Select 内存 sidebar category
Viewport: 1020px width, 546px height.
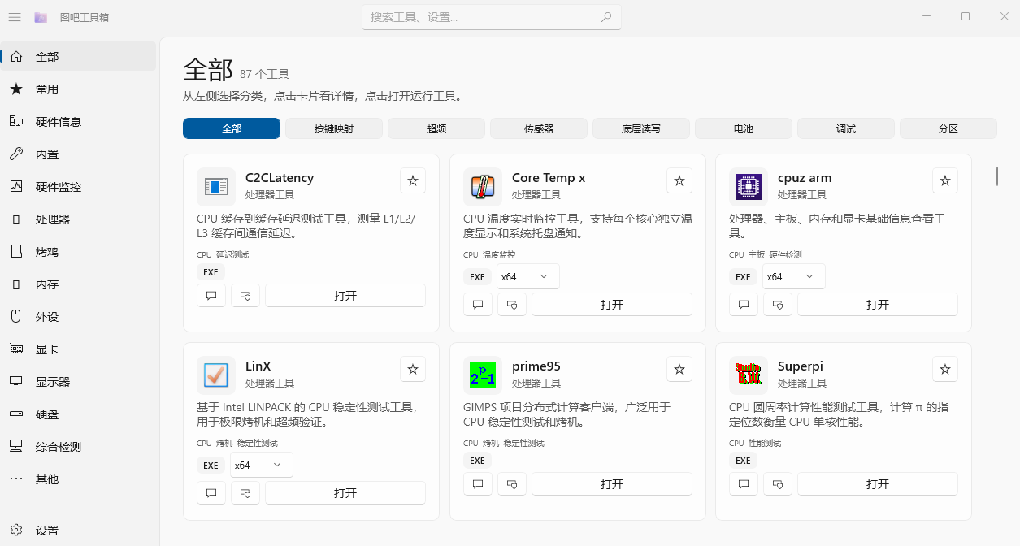[78, 284]
